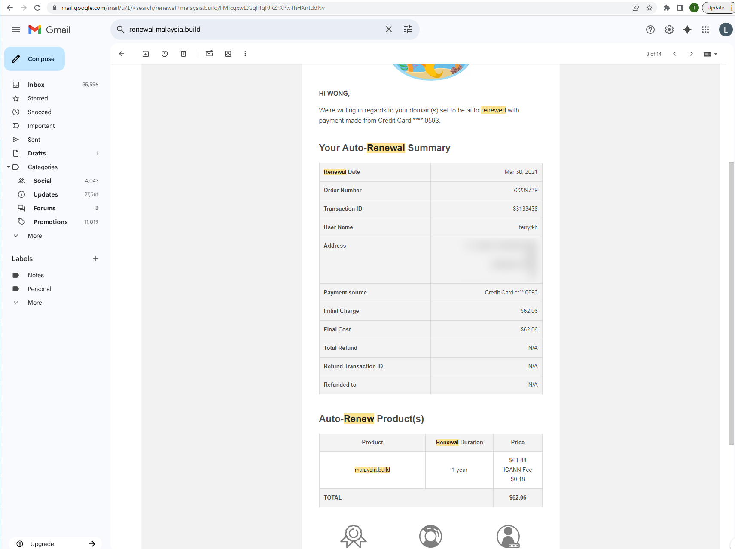Go to the older email chevron

coord(691,54)
